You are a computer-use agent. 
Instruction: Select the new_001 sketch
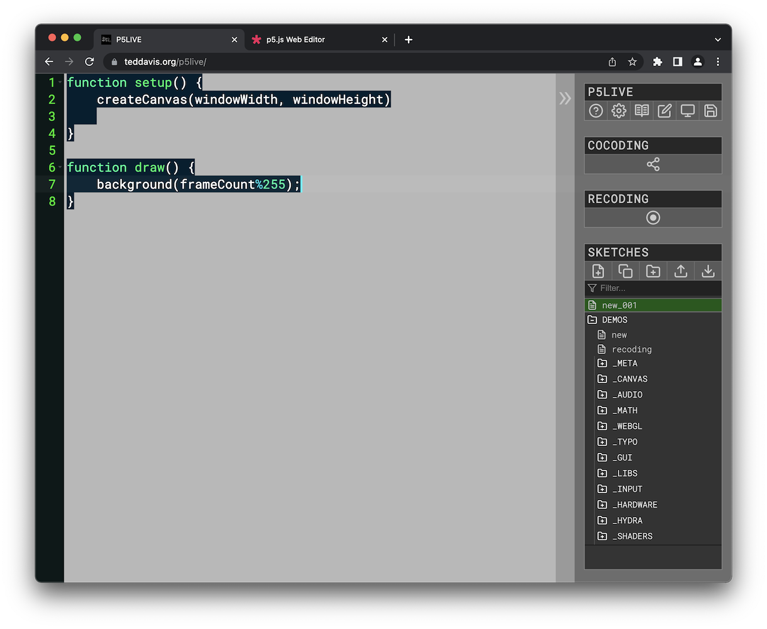pyautogui.click(x=653, y=305)
